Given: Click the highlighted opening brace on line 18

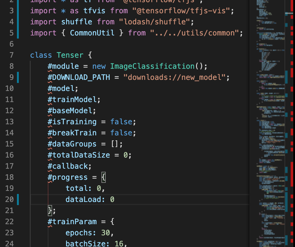Looking at the screenshot, I should click(x=104, y=177).
